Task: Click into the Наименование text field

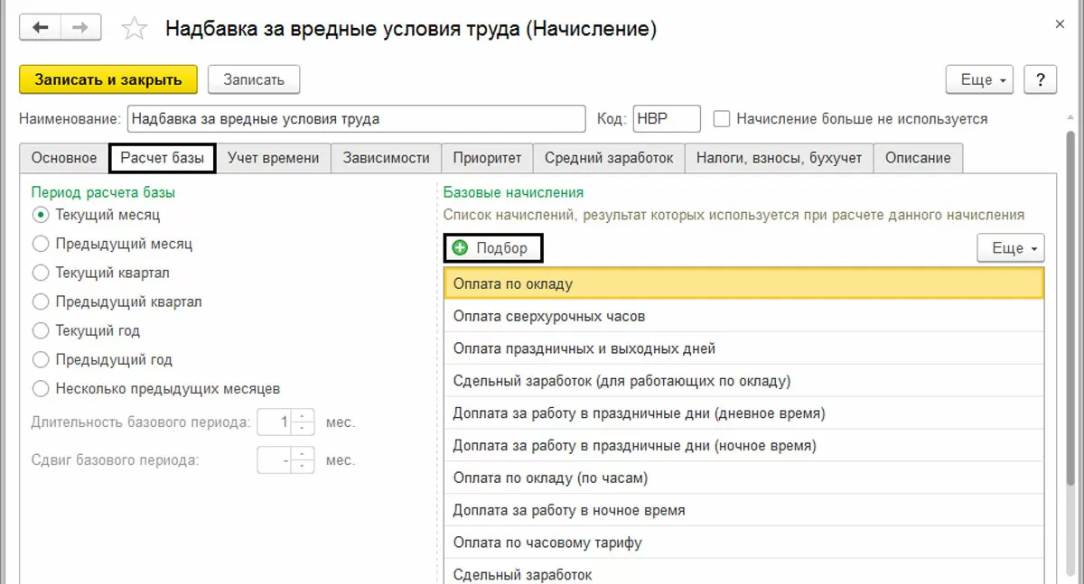Action: click(357, 119)
